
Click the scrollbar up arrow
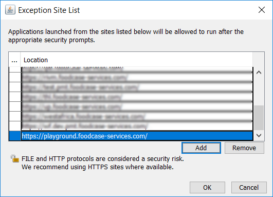[x=259, y=73]
